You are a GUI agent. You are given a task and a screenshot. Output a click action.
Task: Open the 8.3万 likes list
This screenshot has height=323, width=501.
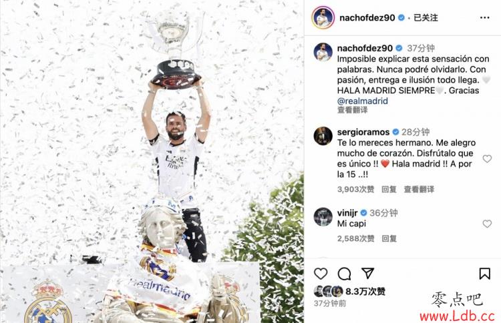coord(365,291)
